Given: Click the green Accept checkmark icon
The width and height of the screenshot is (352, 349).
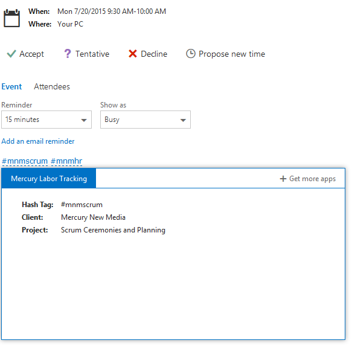Looking at the screenshot, I should [11, 54].
